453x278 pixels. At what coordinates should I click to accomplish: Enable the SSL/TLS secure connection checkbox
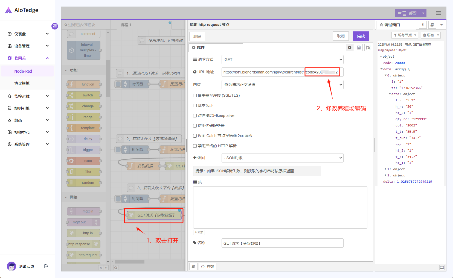click(195, 96)
